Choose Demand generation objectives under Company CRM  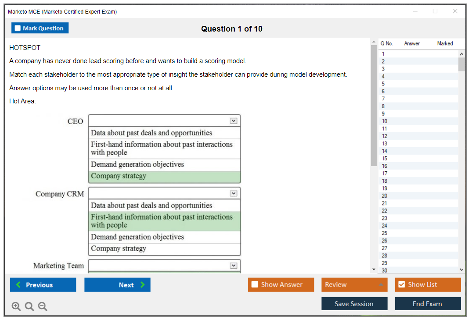[165, 237]
